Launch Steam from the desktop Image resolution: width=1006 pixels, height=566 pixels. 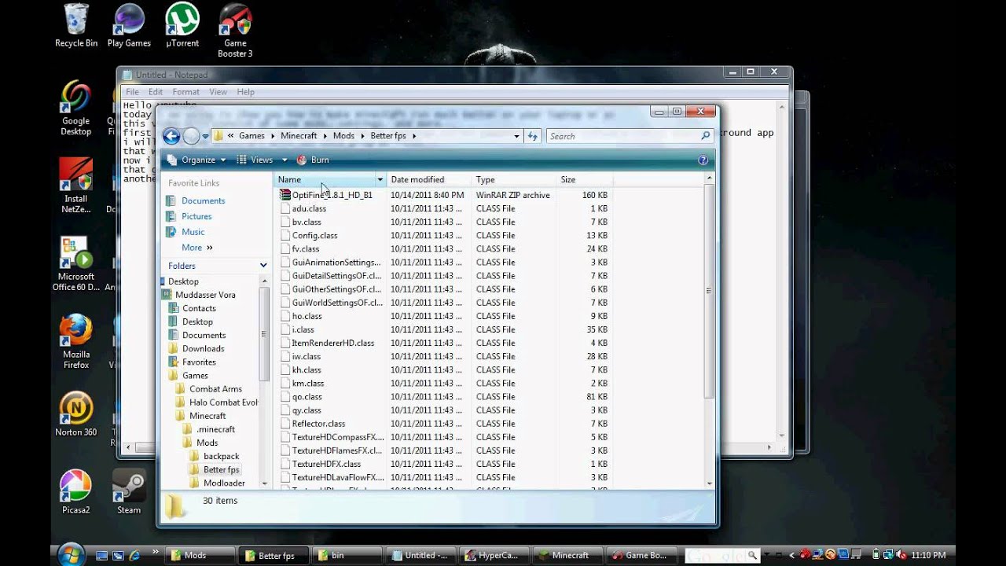(x=129, y=492)
